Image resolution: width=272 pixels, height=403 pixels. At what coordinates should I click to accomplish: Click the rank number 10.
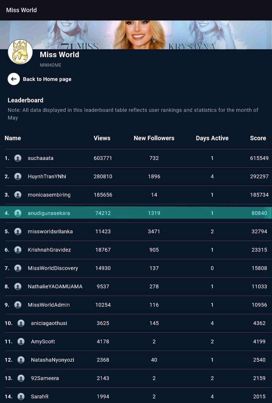[x=9, y=323]
